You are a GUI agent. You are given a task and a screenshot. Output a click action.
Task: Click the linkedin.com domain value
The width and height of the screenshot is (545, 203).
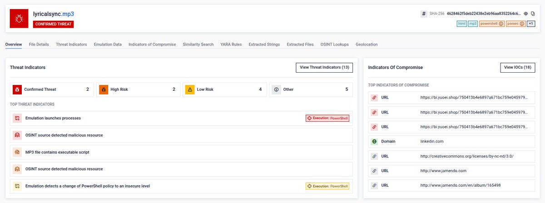point(431,141)
